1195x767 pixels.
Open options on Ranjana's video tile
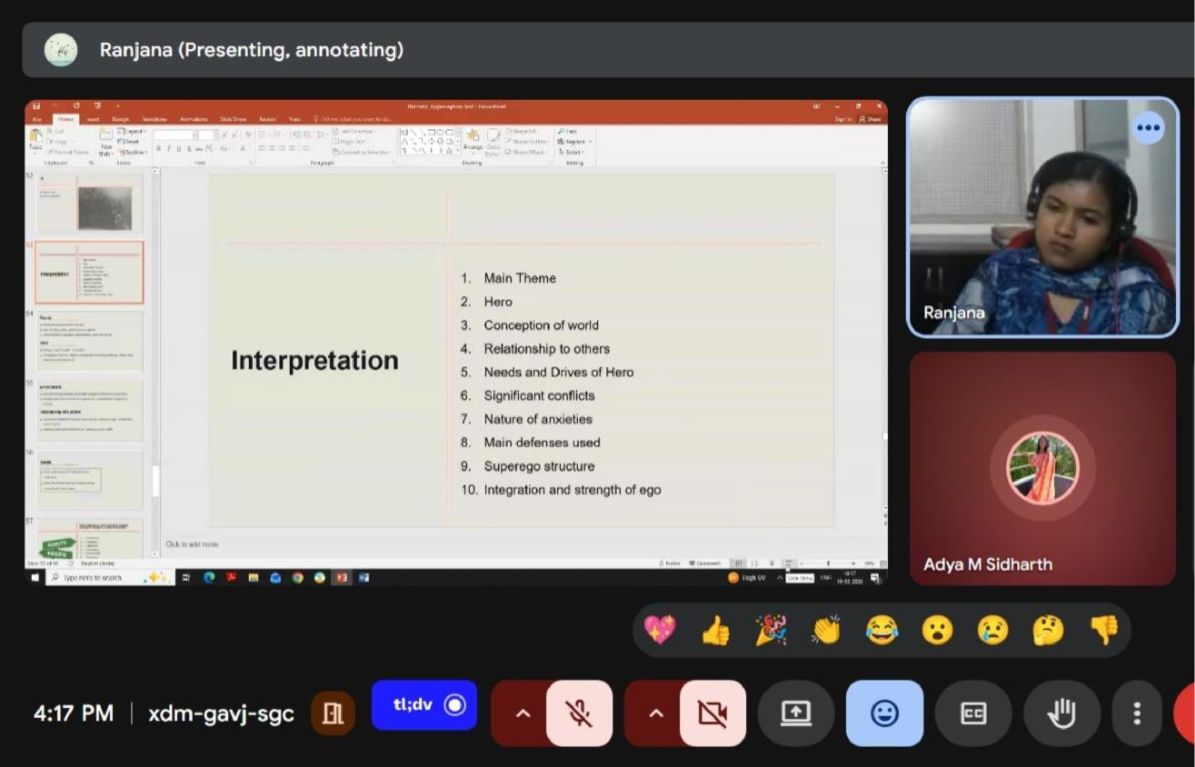tap(1148, 127)
